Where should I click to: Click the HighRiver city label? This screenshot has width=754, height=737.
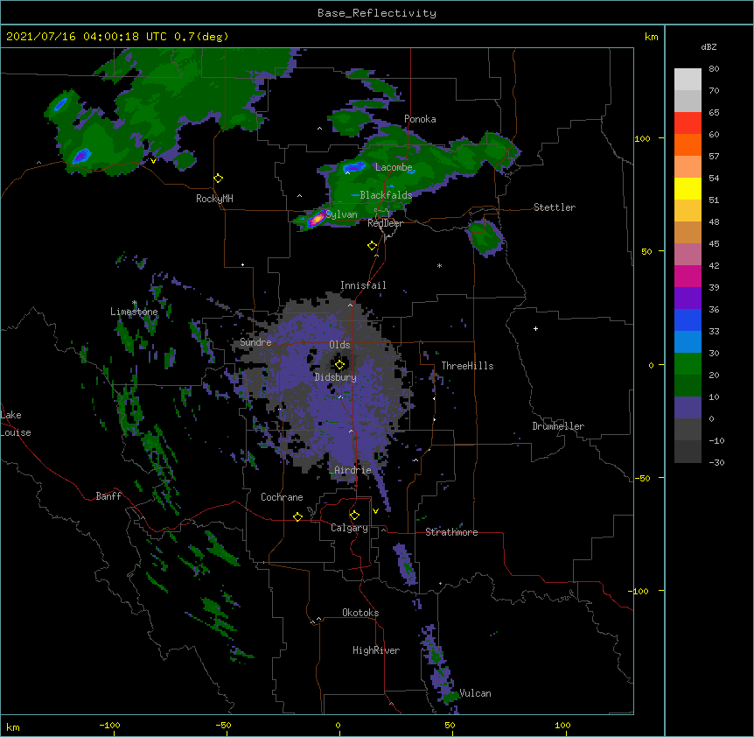click(x=376, y=650)
